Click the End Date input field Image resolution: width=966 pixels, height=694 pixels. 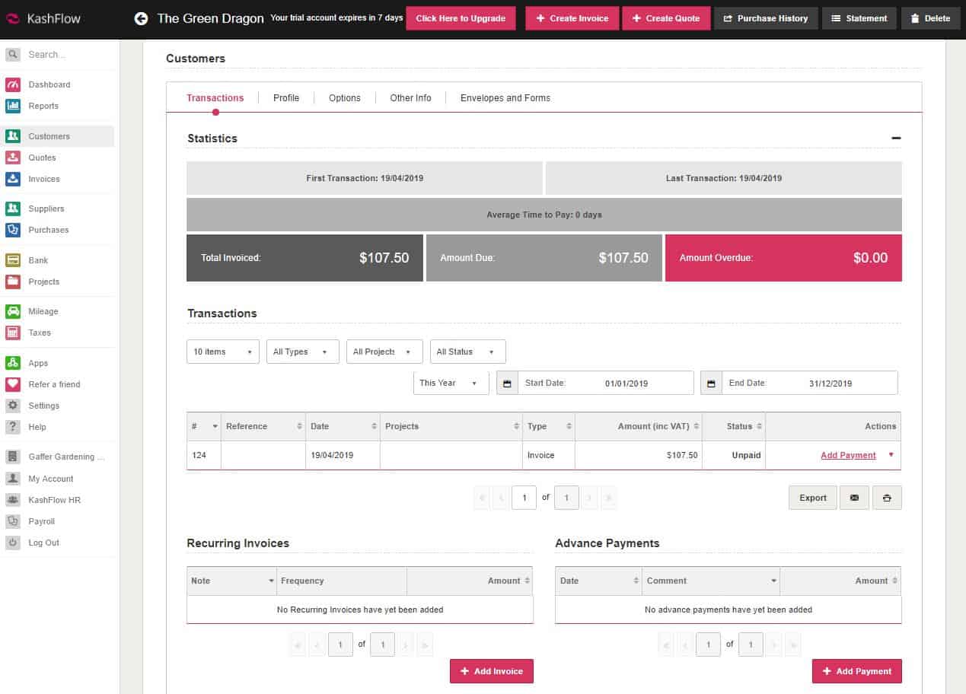pos(810,383)
